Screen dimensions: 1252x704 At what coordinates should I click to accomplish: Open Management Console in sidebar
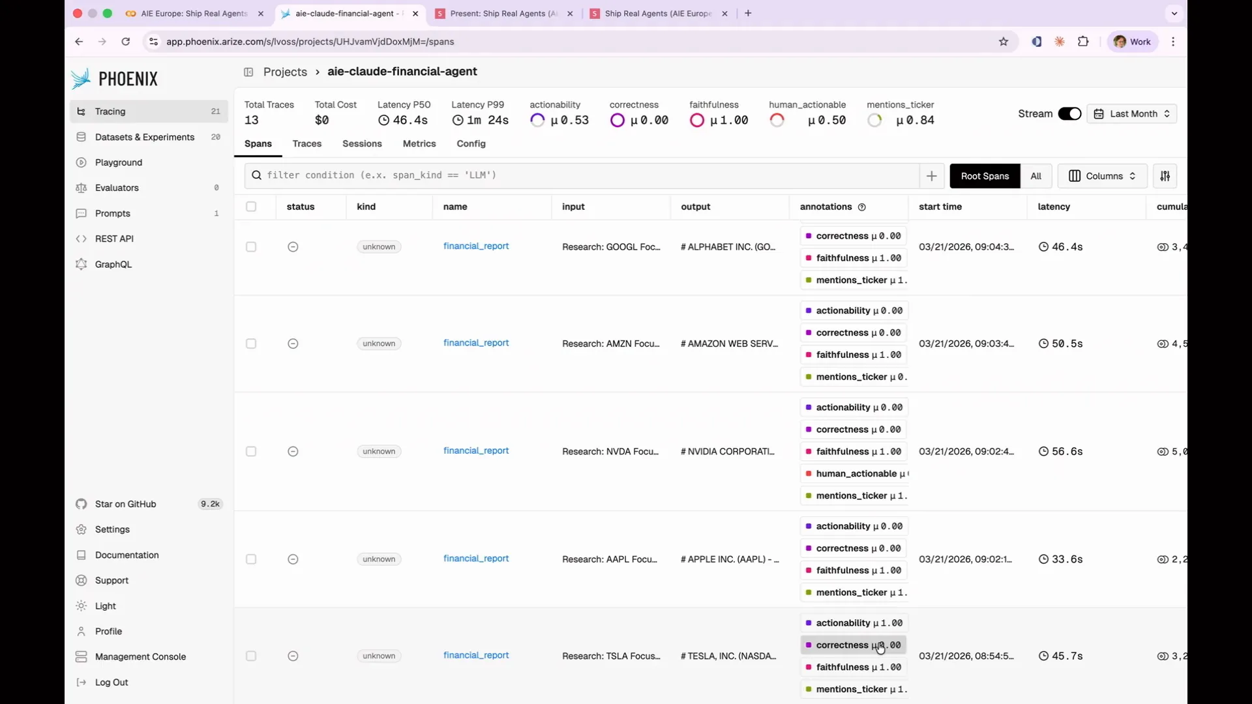click(x=149, y=657)
